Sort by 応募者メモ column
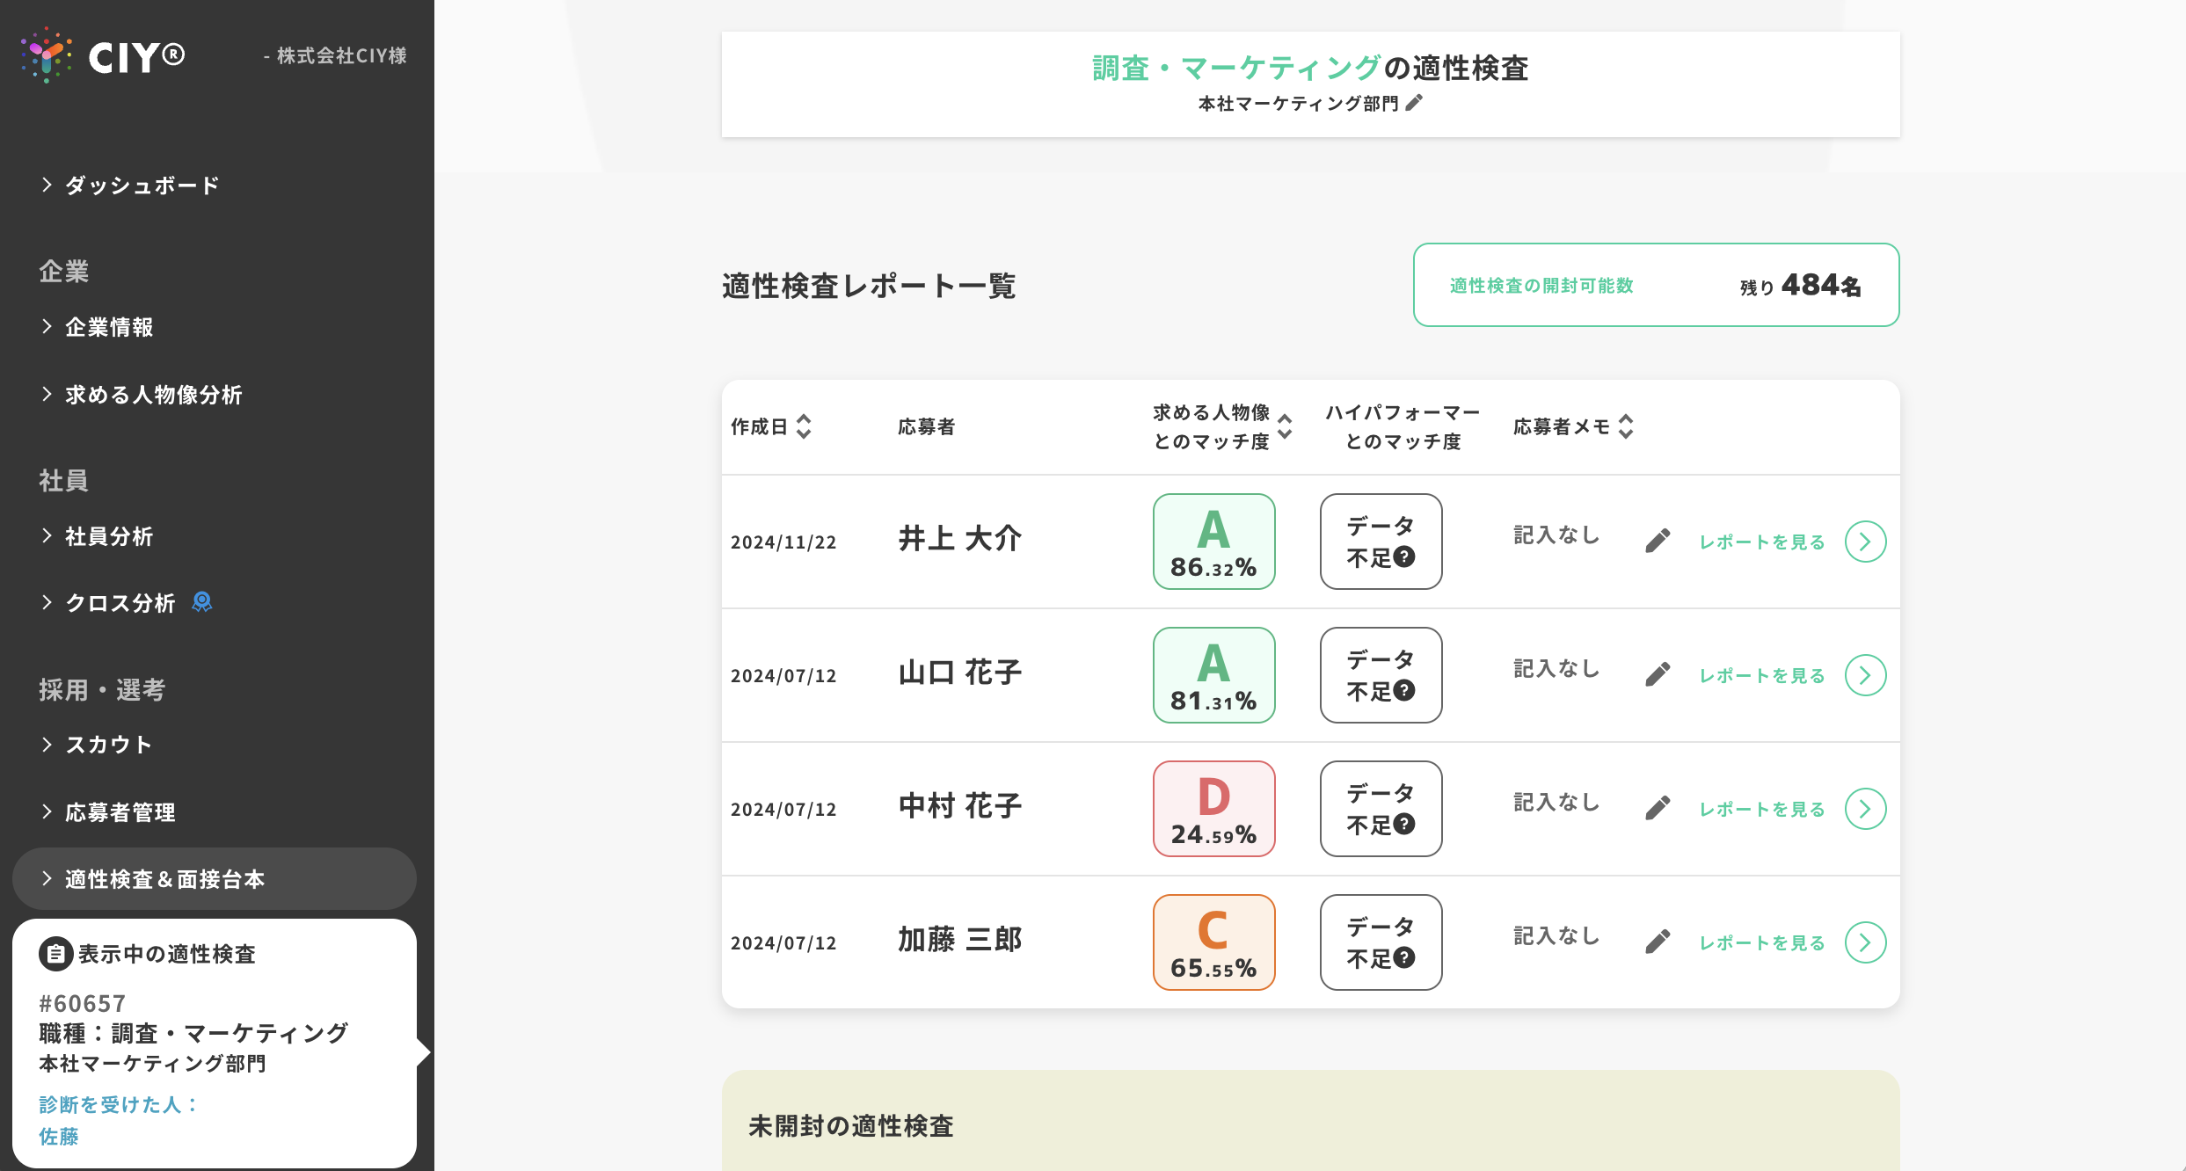 click(1626, 426)
